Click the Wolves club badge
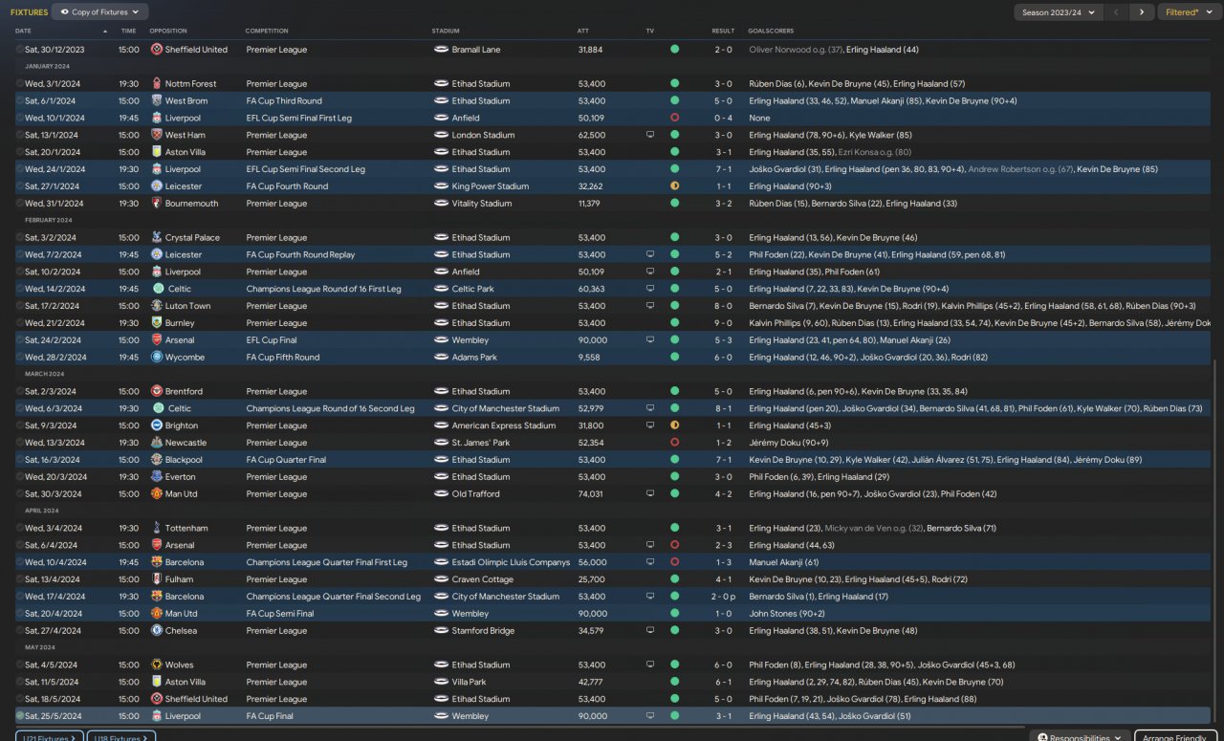The height and width of the screenshot is (741, 1224). pos(157,665)
